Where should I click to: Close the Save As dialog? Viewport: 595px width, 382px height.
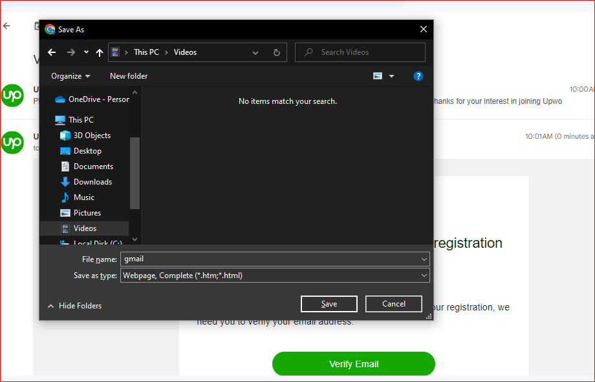(424, 29)
